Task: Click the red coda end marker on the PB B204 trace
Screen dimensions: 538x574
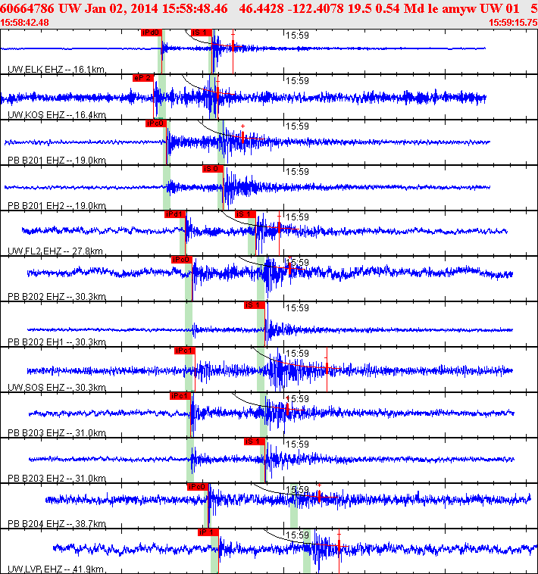Action: pos(319,496)
